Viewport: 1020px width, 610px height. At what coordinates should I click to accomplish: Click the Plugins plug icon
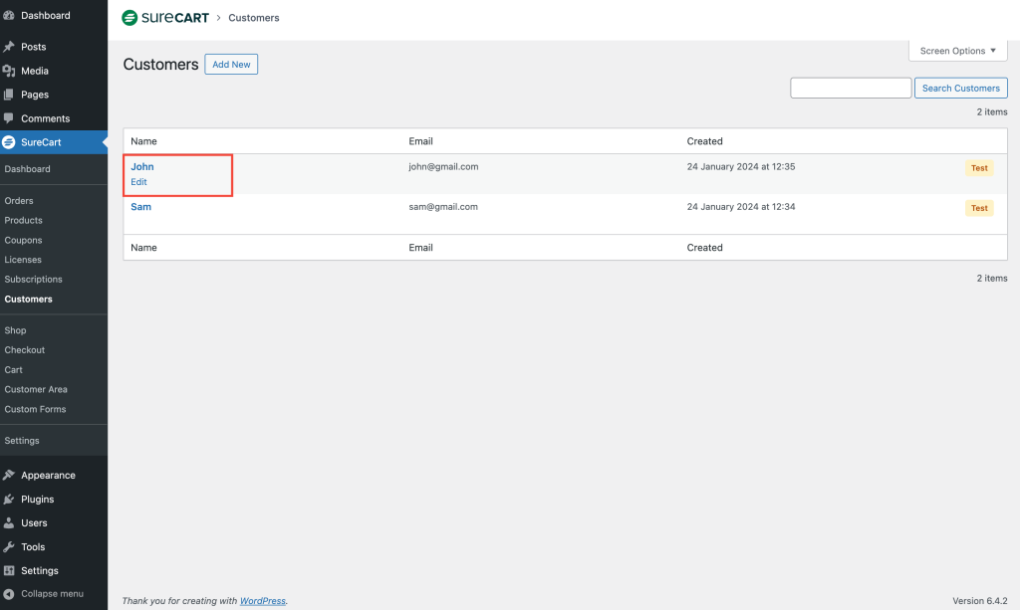9,500
